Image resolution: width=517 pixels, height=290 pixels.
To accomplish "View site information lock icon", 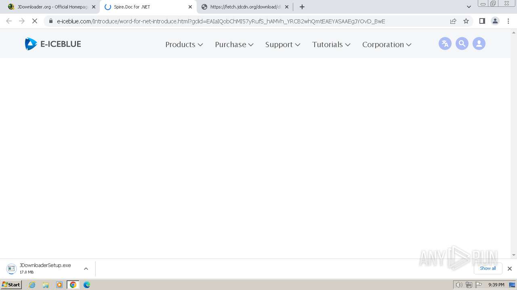I will 51,21.
